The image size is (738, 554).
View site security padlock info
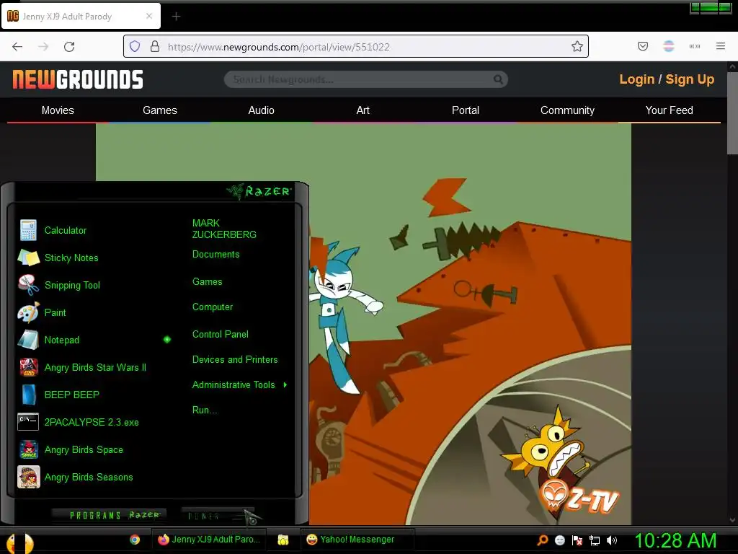(154, 46)
